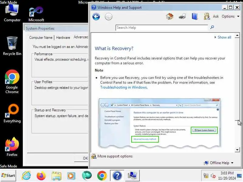Open Windows Media Player from taskbar
The width and height of the screenshot is (243, 182).
[x=71, y=176]
